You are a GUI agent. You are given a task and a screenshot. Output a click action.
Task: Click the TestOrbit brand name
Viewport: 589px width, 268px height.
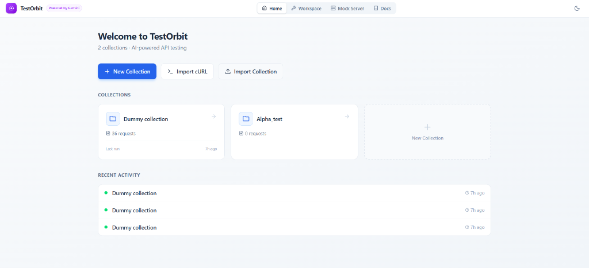point(32,8)
